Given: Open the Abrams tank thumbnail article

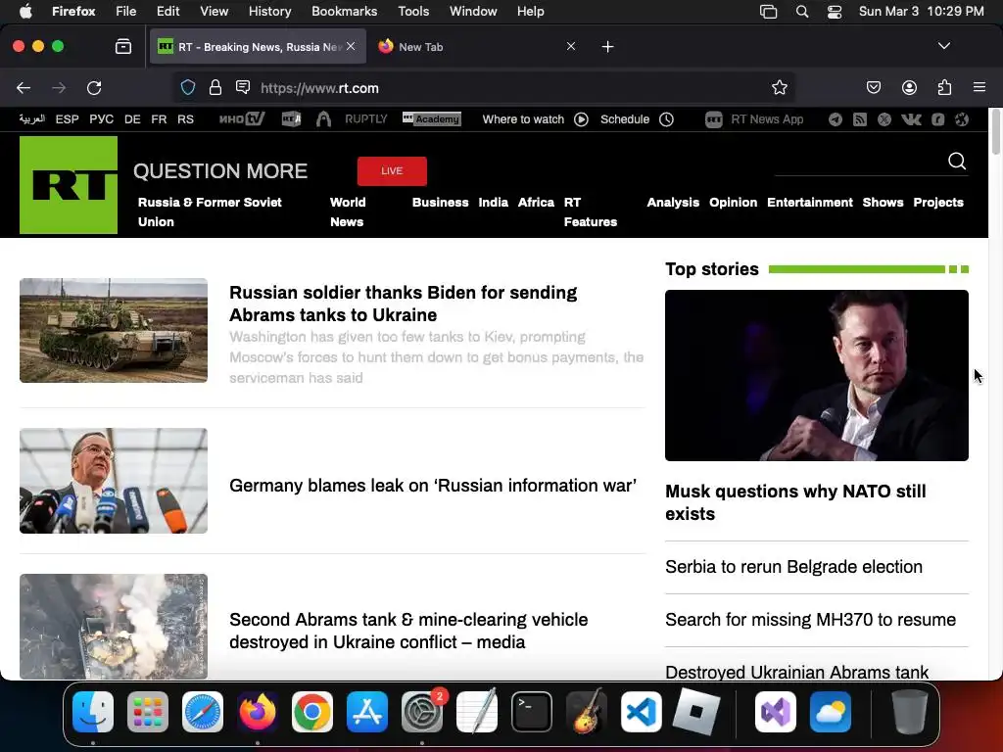Looking at the screenshot, I should (x=114, y=331).
